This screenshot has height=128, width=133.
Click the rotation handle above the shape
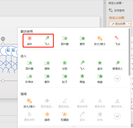pyautogui.click(x=3, y=39)
